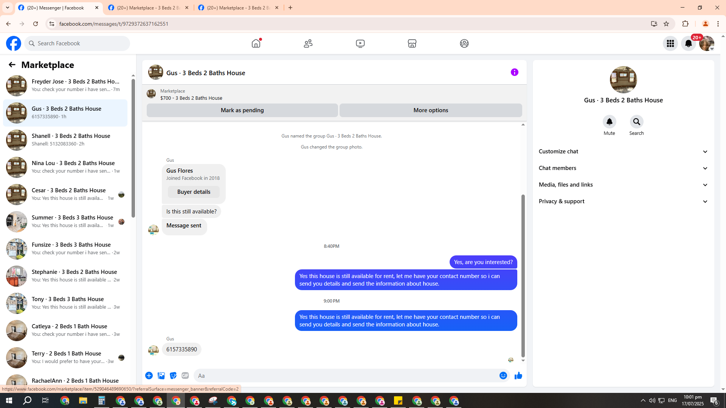Bookmark this tab with the star icon
Screen dimensions: 726x408
click(x=666, y=24)
